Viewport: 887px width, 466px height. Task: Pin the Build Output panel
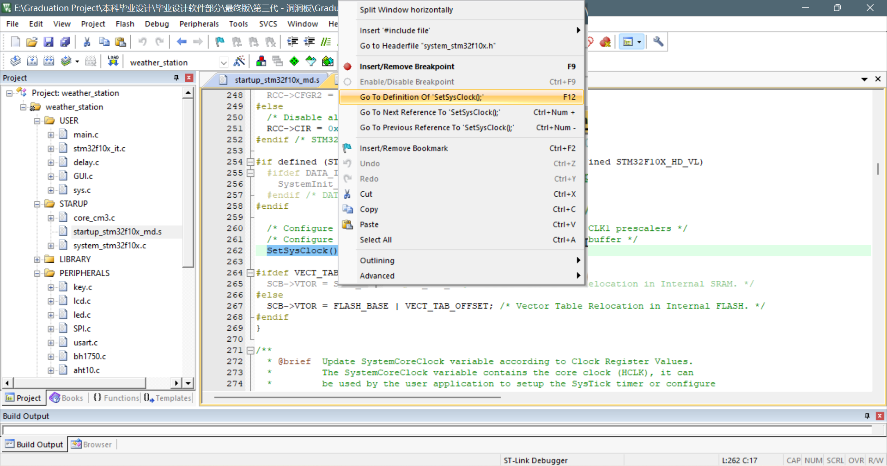867,416
